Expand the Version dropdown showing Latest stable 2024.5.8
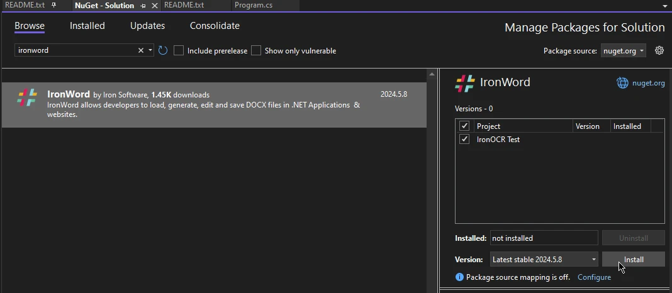 (x=544, y=260)
